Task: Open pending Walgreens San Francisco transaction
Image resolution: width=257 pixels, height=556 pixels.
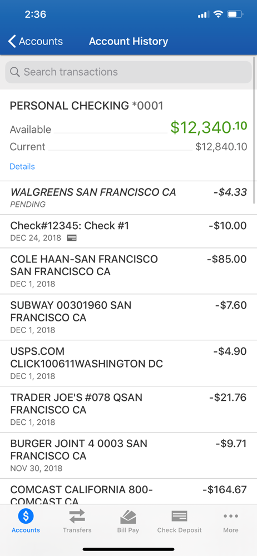Action: [x=128, y=198]
